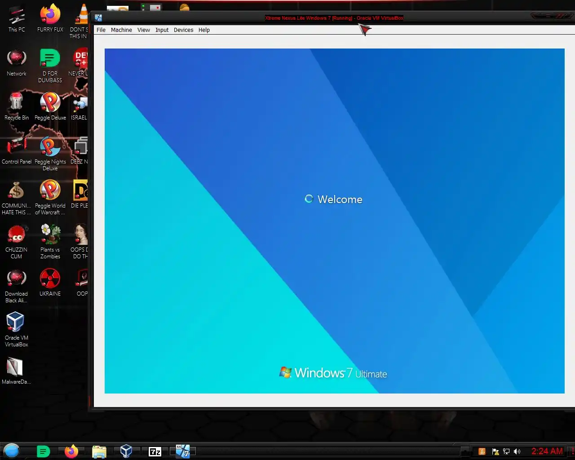Click the 2:24 AM clock

547,451
